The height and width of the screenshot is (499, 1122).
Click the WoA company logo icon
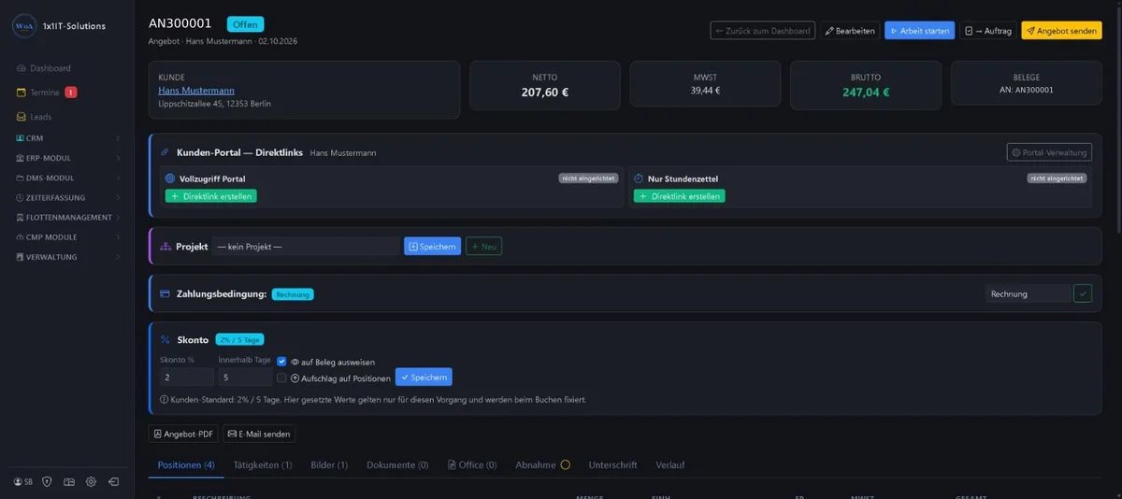24,26
